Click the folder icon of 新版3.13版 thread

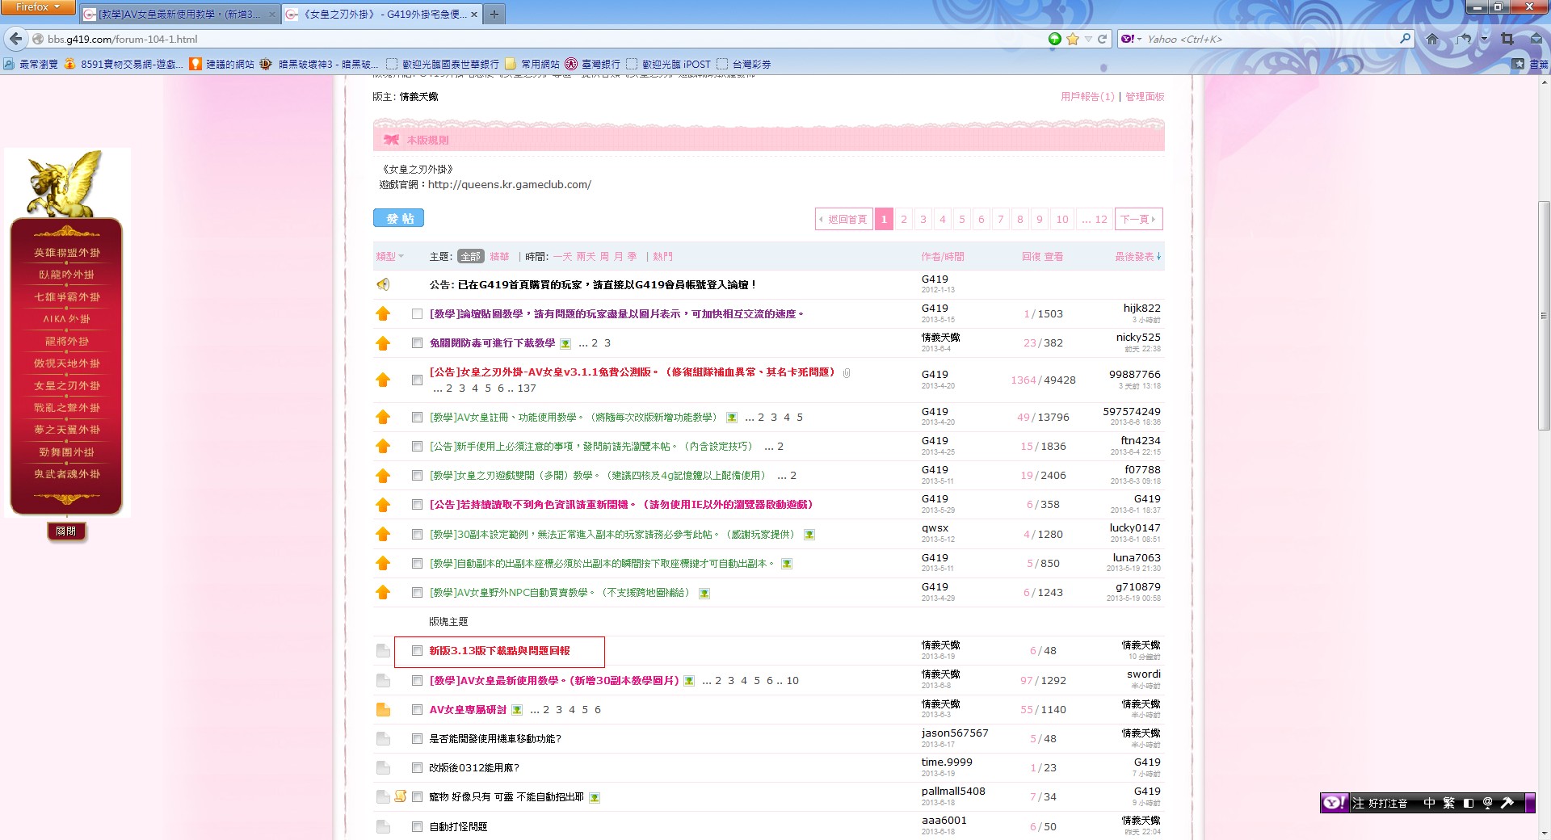[x=383, y=651]
